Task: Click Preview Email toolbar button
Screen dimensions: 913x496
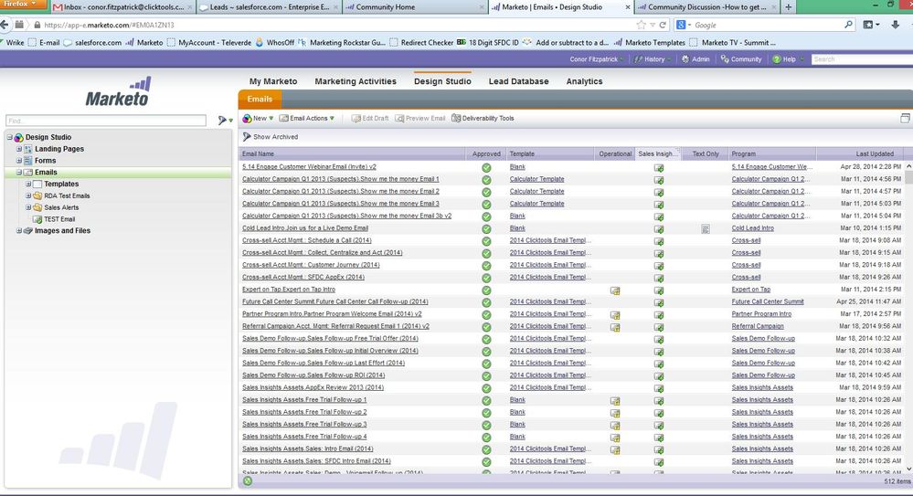Action: (x=419, y=118)
